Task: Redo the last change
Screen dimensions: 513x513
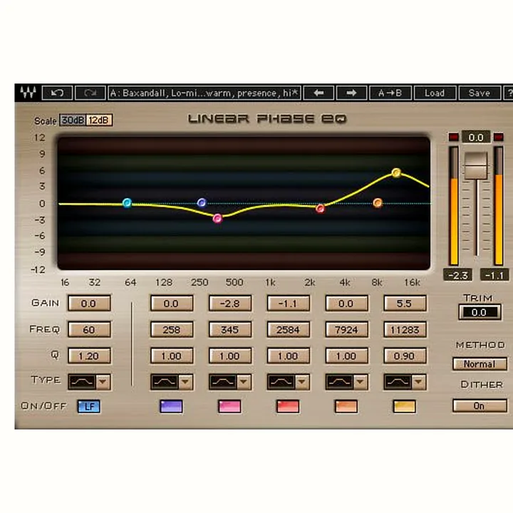Action: [90, 93]
